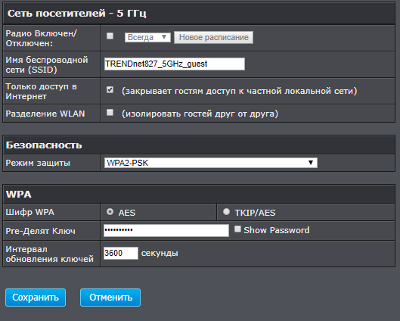This screenshot has height=321, width=400.
Task: Click the small arrow on the Всегда dropdown
Action: tap(164, 37)
